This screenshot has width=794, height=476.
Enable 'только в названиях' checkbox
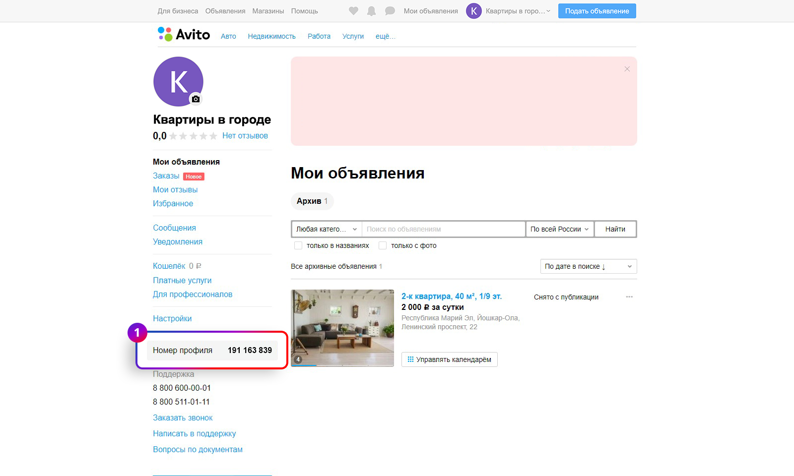298,245
